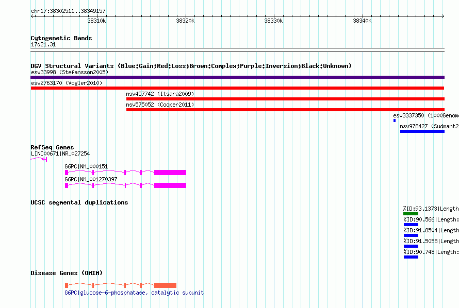This screenshot has width=459, height=308.
Task: Click the purple esv33998 inversion bar
Action: point(237,77)
